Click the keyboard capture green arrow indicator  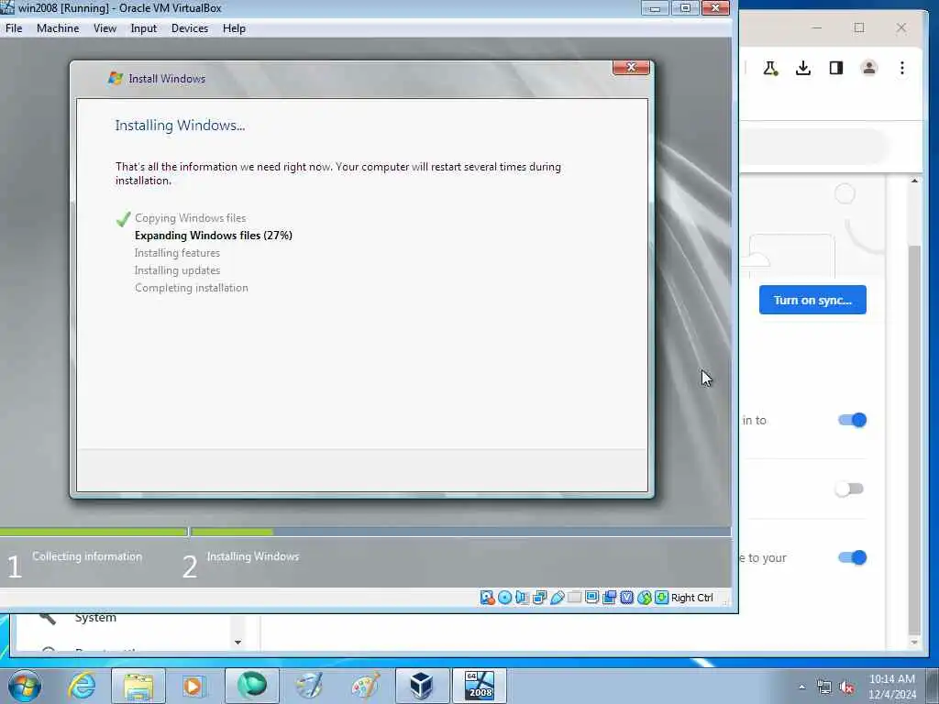pyautogui.click(x=661, y=598)
